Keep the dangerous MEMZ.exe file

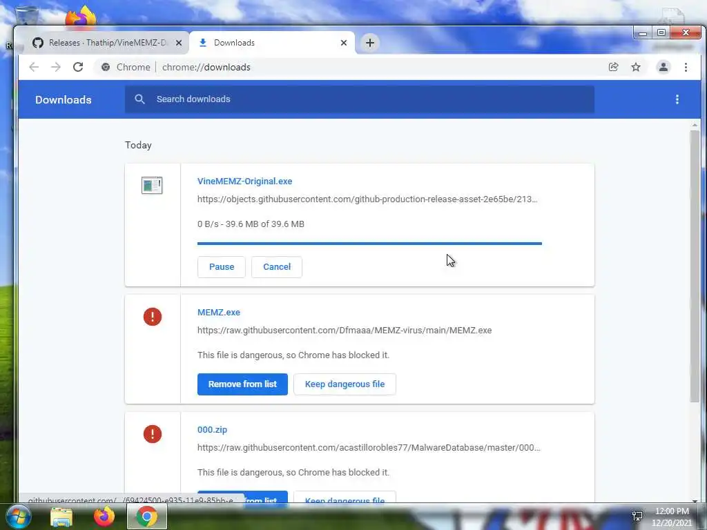coord(345,384)
